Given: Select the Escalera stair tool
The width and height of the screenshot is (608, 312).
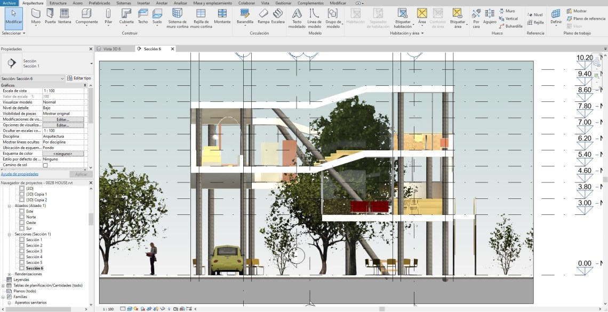Looking at the screenshot, I should click(x=277, y=16).
